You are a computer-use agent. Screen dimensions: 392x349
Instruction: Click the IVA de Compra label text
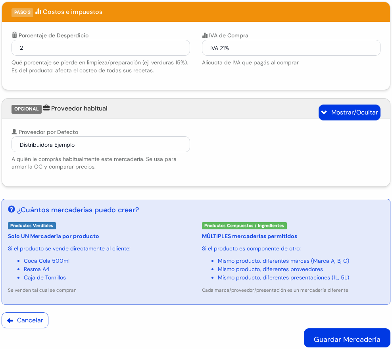[x=229, y=35]
